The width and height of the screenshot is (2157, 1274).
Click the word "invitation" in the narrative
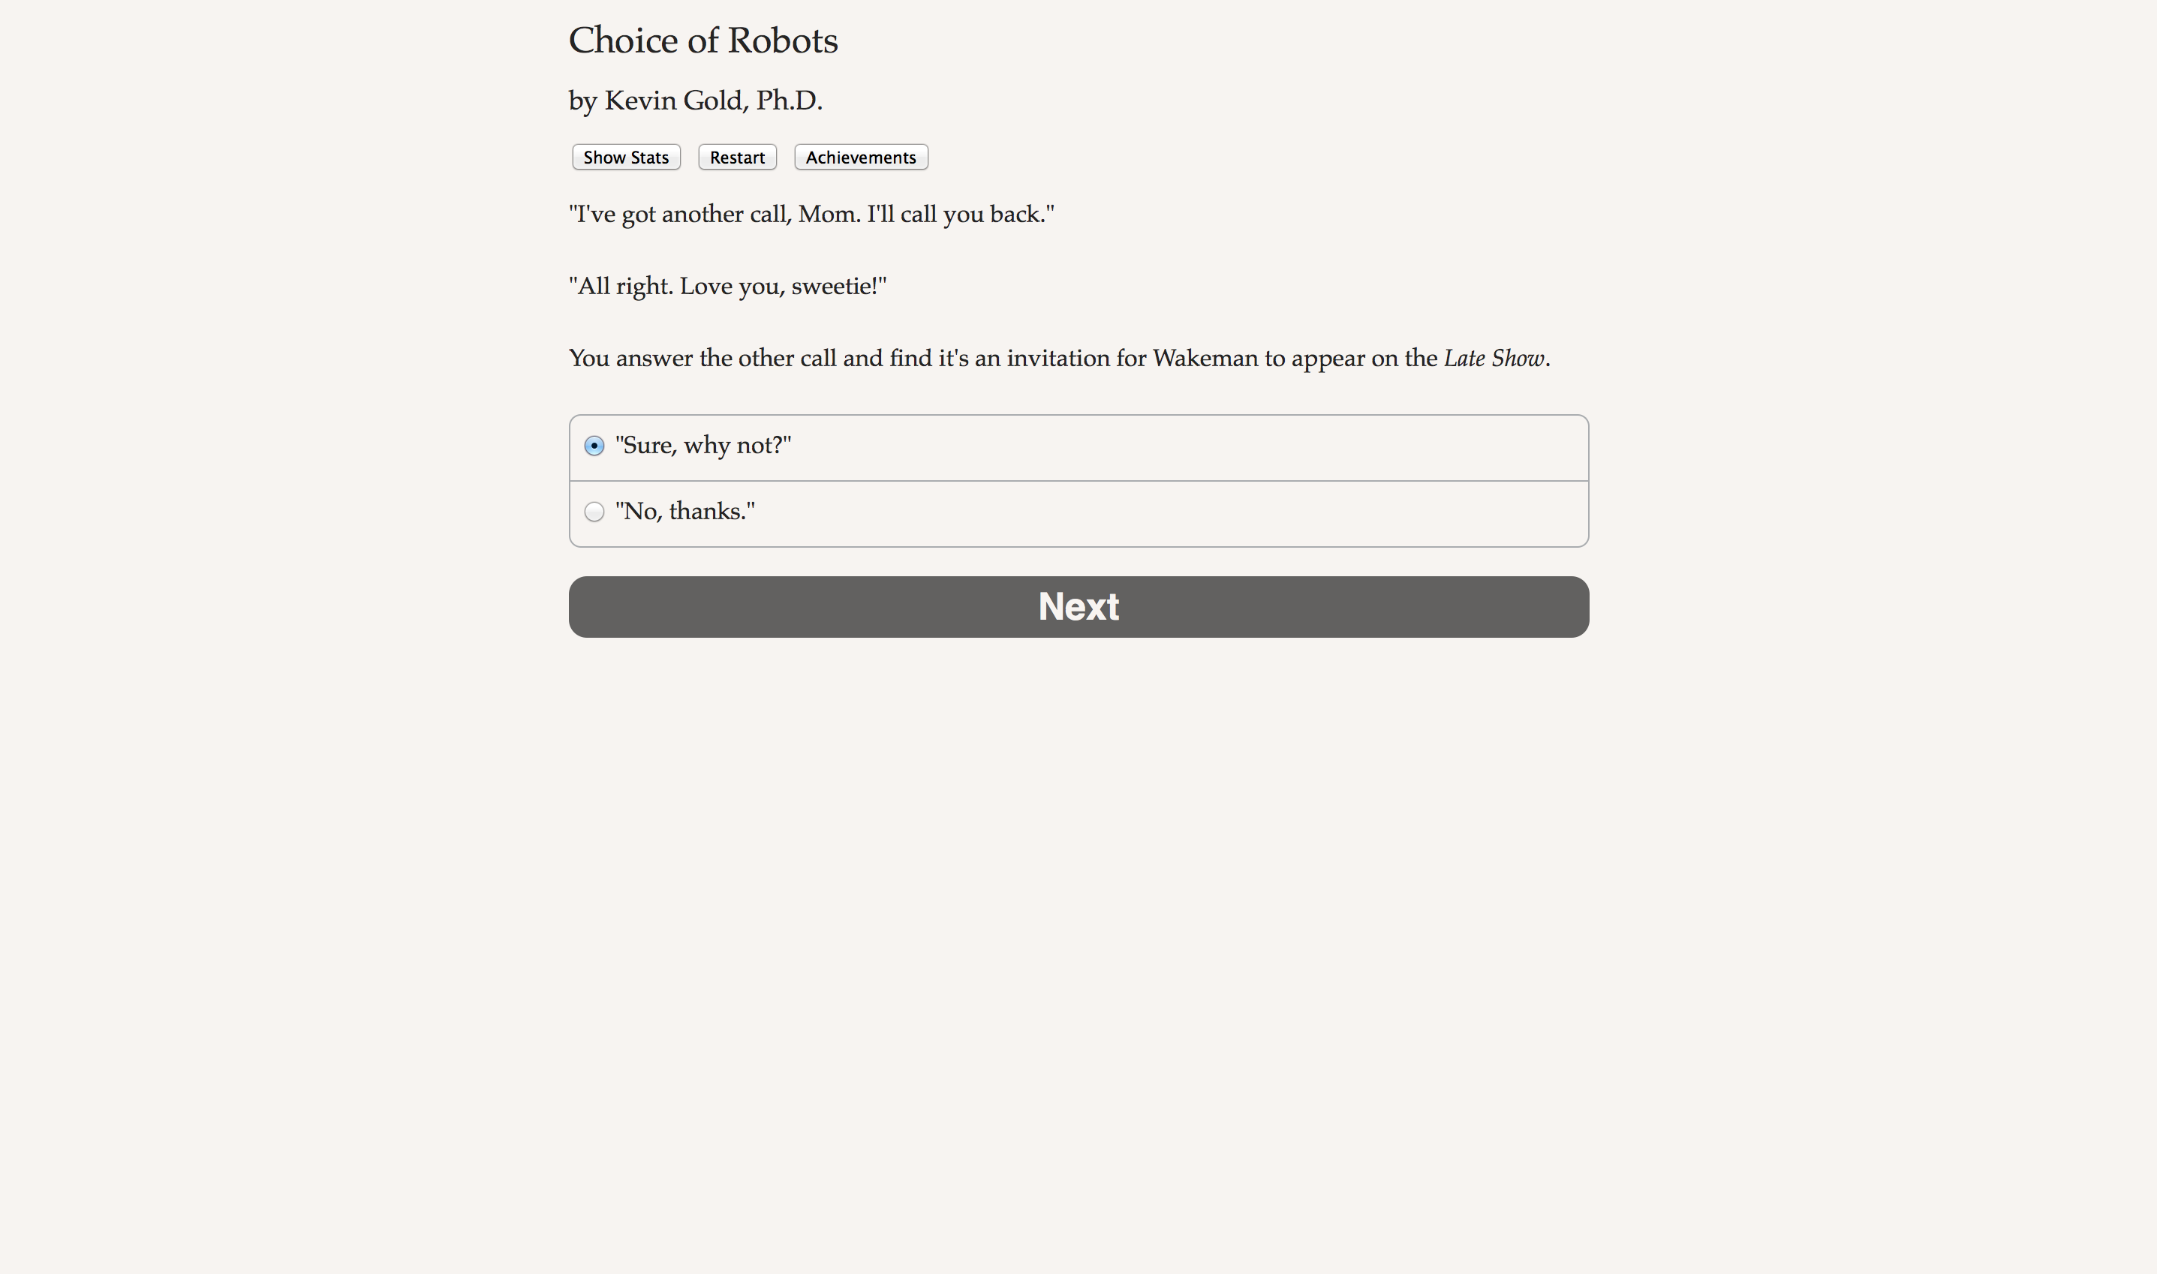[1058, 358]
